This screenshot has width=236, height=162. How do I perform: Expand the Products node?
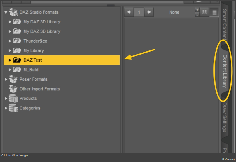point(6,99)
